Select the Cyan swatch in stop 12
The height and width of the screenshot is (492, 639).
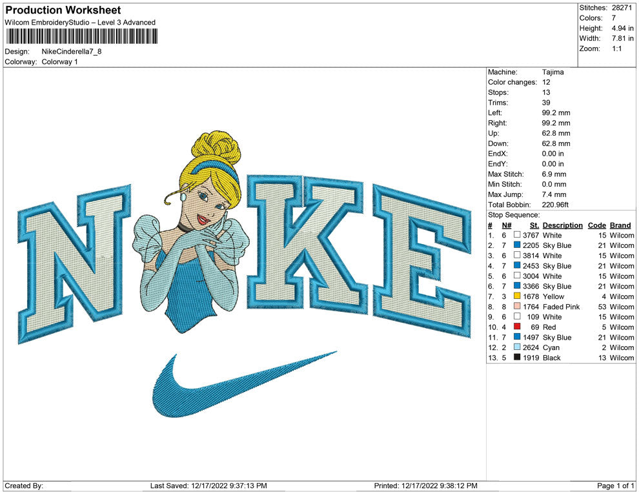click(517, 347)
